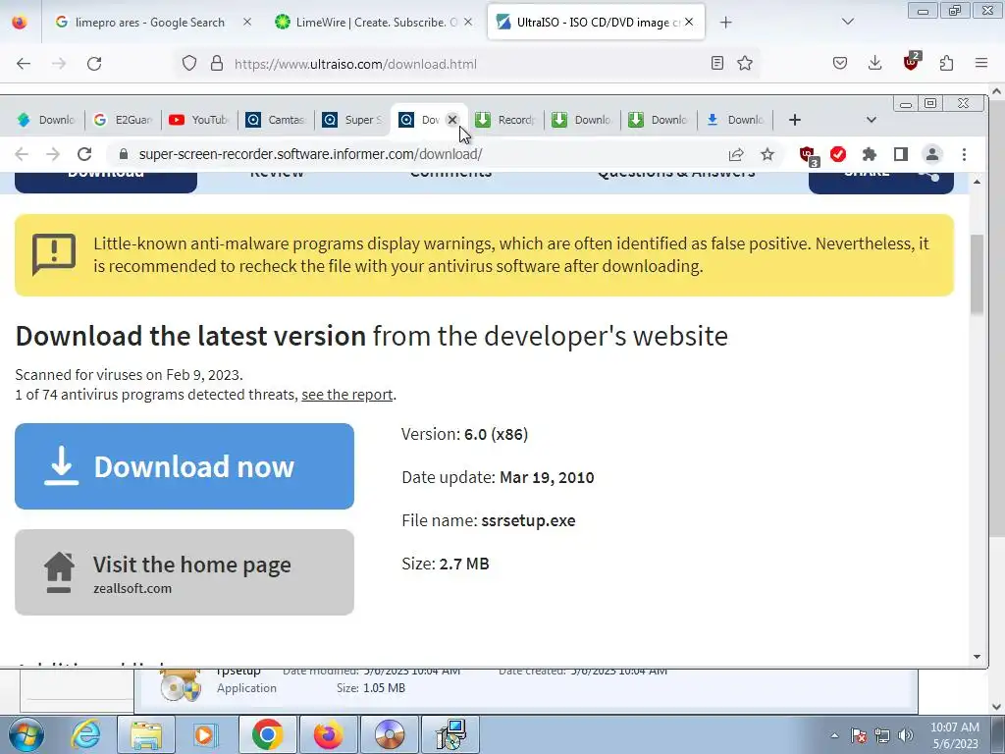Select the UltraISO tab in Firefox

[596, 23]
